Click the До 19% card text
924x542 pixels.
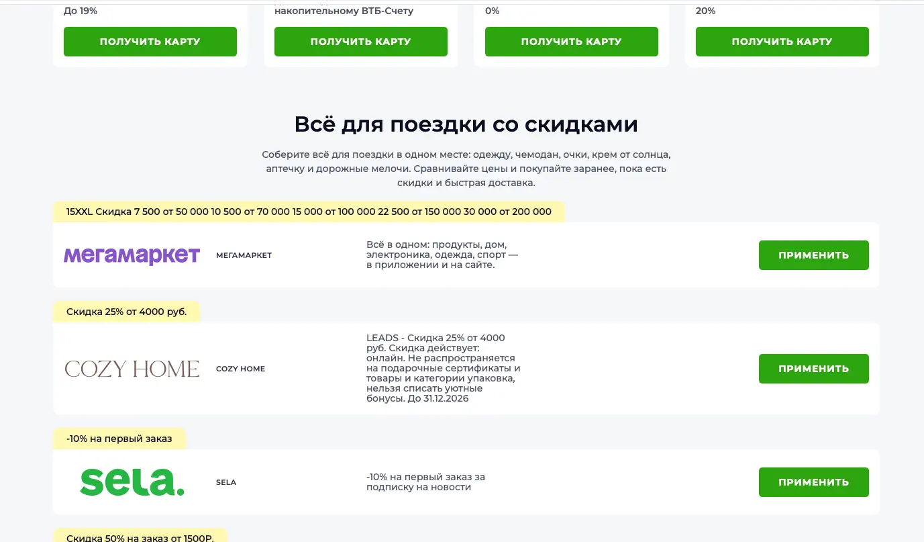click(81, 11)
